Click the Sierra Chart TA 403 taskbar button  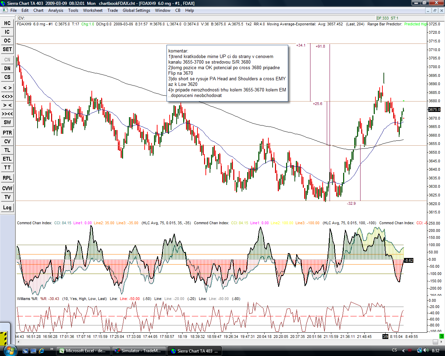tap(194, 351)
